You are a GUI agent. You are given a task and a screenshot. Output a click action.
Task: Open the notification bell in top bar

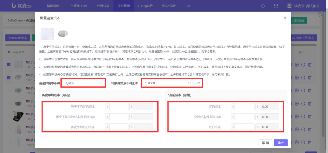263,6
